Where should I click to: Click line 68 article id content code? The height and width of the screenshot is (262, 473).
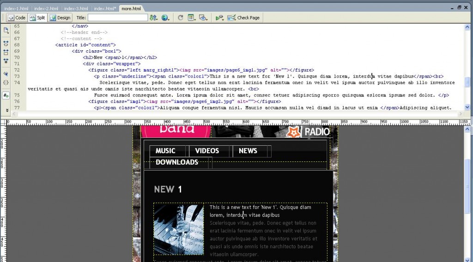85,45
